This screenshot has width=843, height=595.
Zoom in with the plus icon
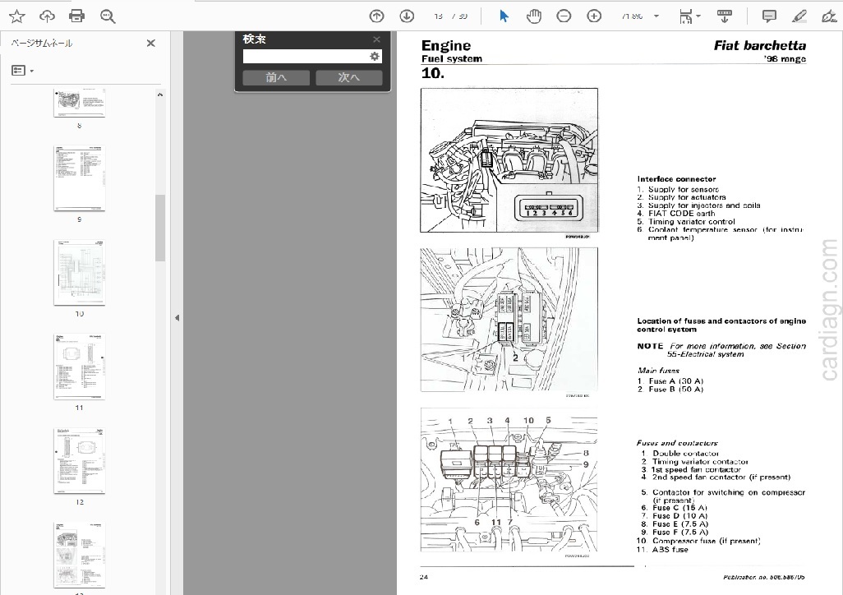[594, 16]
